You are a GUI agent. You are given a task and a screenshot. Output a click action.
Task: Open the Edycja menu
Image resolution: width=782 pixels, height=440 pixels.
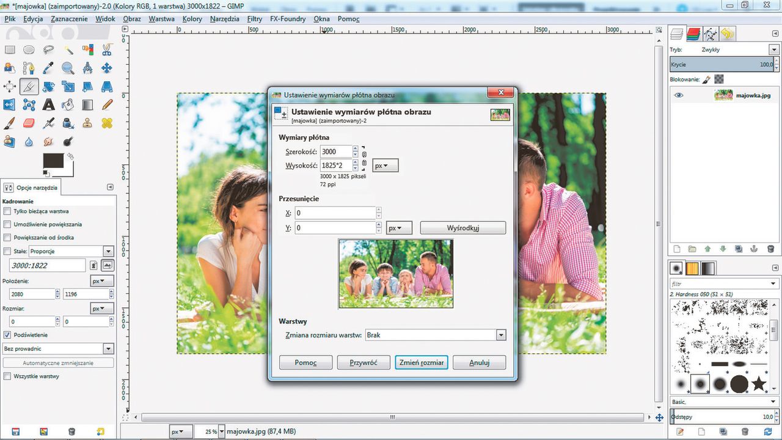pos(33,19)
